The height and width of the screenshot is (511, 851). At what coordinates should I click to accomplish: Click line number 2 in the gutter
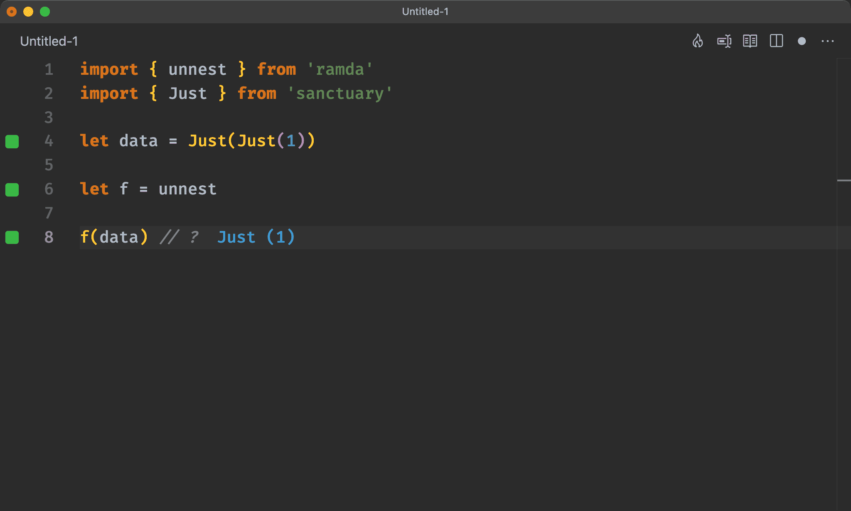point(49,93)
